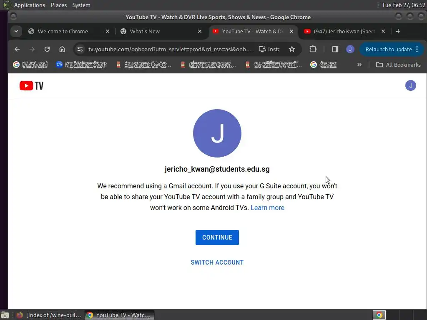Click the Chrome tray icon in bottom panel
This screenshot has width=427, height=320.
coord(379,315)
